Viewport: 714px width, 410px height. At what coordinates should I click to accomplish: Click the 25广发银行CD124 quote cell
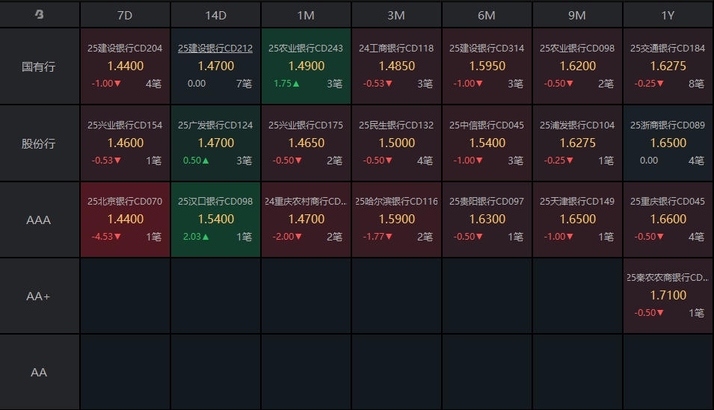[x=215, y=143]
